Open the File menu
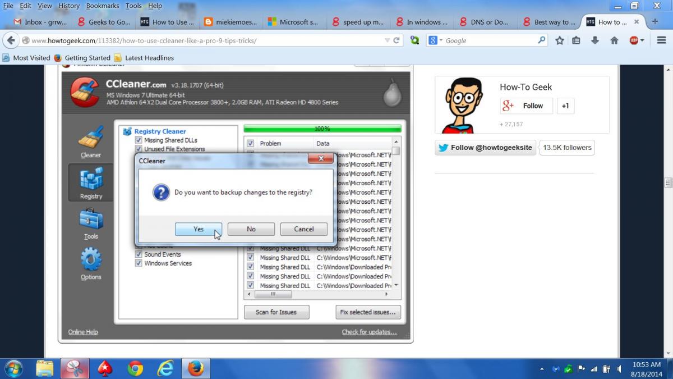673x379 pixels. tap(8, 6)
